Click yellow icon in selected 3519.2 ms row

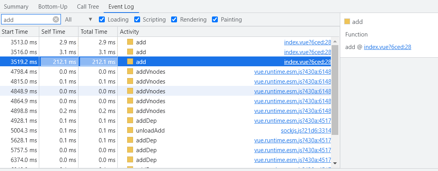[x=130, y=62]
